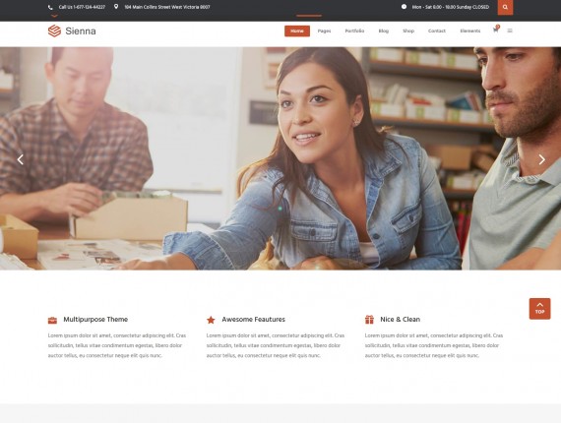Image resolution: width=561 pixels, height=423 pixels.
Task: Open the shopping cart icon
Action: (x=495, y=30)
